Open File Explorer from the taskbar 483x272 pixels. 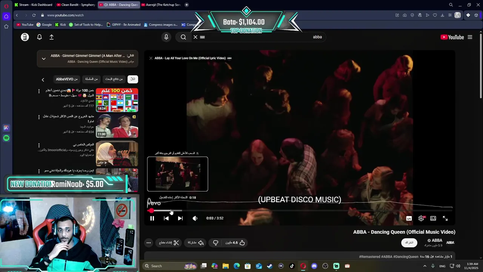(x=225, y=266)
